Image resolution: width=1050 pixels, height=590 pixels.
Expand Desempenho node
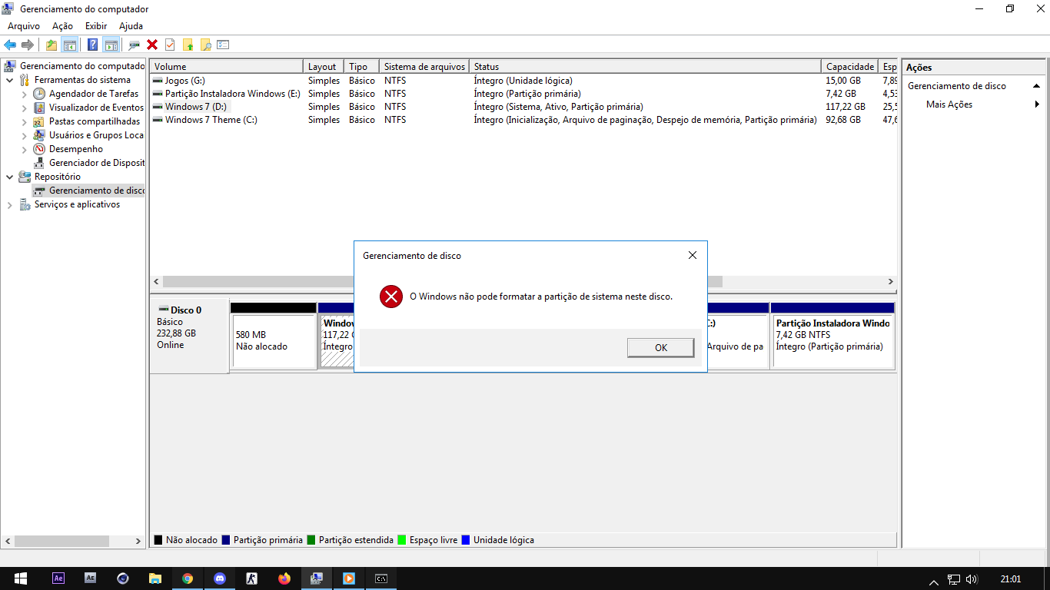25,149
